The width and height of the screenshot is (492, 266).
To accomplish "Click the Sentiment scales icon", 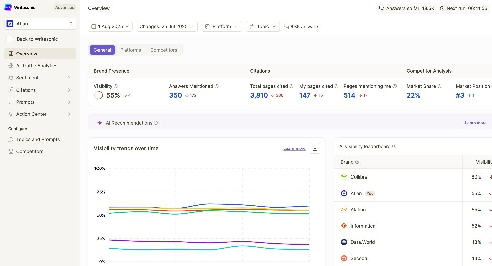I will [11, 77].
